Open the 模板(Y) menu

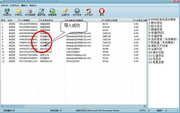tap(24, 5)
